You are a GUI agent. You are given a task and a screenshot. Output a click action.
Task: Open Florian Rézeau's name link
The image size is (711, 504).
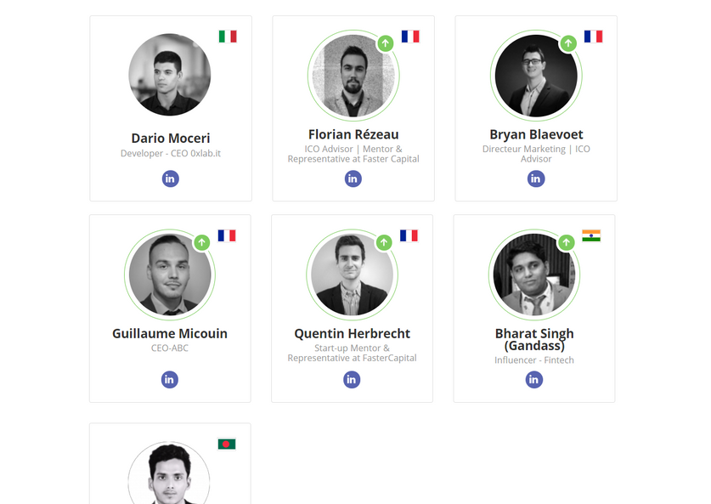click(x=353, y=134)
